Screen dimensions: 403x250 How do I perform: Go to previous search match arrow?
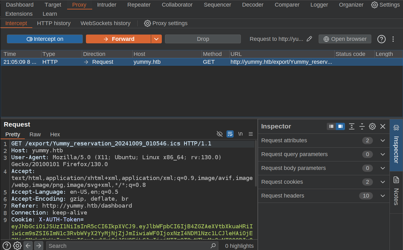coord(28,246)
